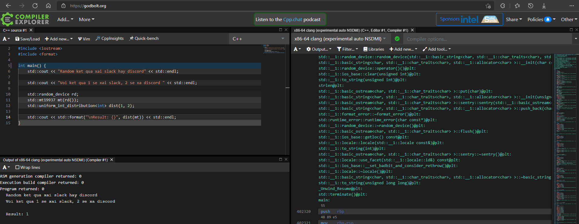Image resolution: width=579 pixels, height=224 pixels.
Task: Open Filter... dropdown
Action: 348,49
